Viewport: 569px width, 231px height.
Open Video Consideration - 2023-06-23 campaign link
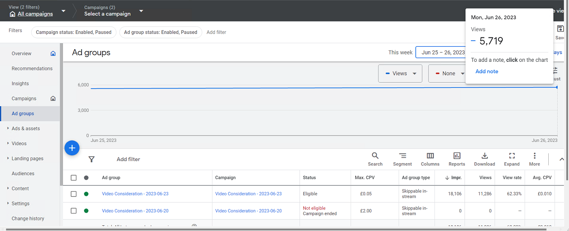[x=248, y=194]
